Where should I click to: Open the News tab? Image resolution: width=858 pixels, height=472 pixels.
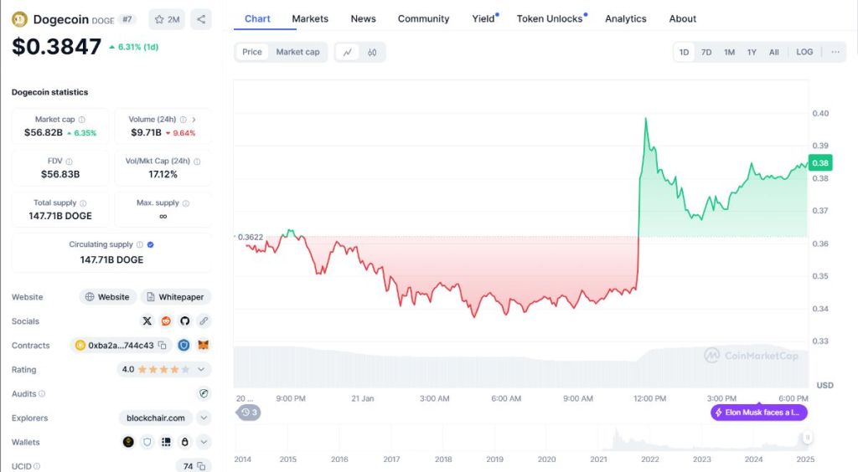tap(364, 18)
